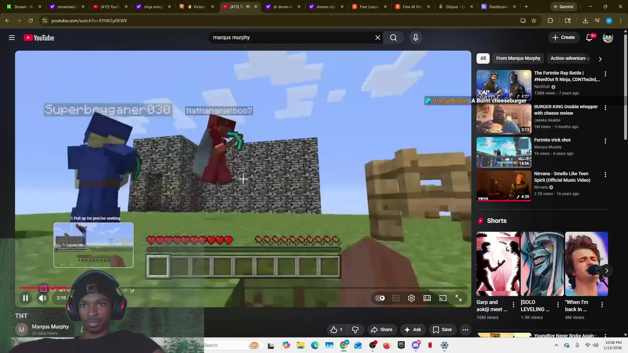
Task: Open Discord from the taskbar
Action: 416,345
